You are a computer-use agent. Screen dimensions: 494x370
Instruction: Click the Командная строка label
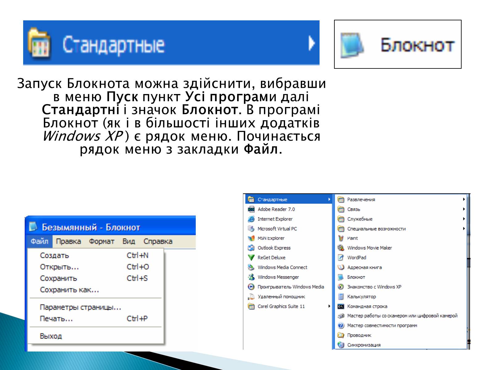pyautogui.click(x=367, y=306)
